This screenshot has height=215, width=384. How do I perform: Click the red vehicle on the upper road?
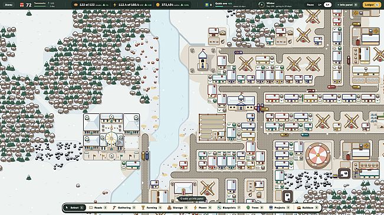332,87
